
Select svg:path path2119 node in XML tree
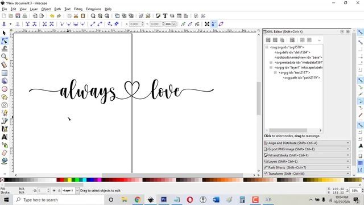click(x=301, y=77)
